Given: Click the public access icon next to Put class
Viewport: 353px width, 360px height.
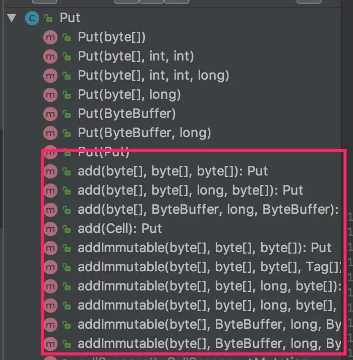Looking at the screenshot, I should tap(48, 18).
